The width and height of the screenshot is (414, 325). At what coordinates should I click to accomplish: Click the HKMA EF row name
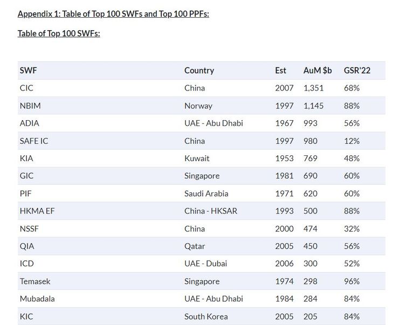37,211
